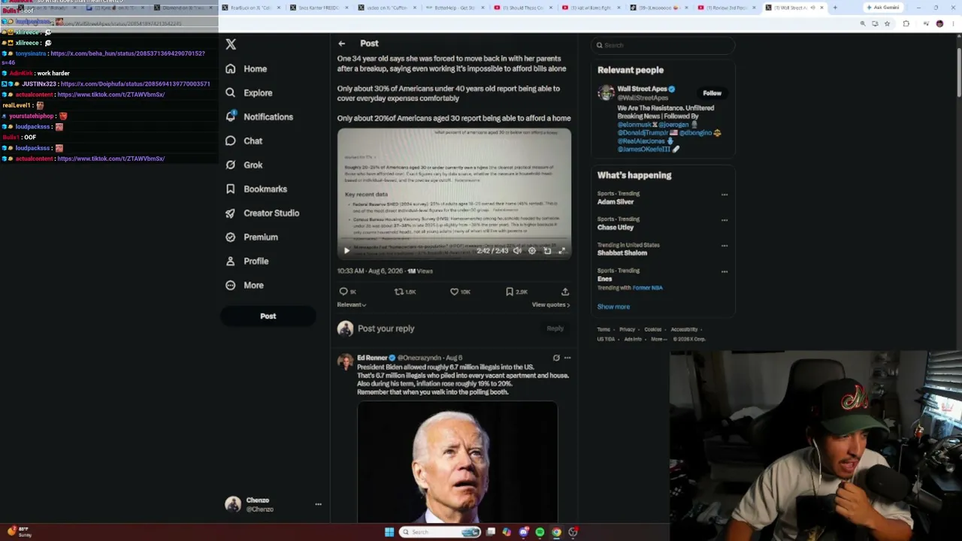Open Bookmarks icon in sidebar

230,189
